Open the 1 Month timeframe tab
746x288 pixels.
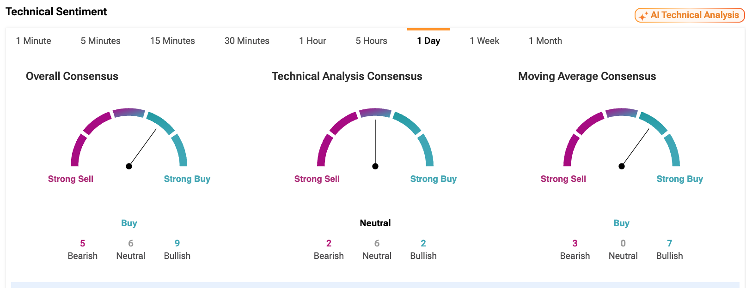(x=545, y=41)
